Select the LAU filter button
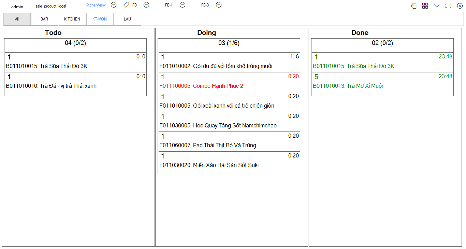This screenshot has height=249, width=466. point(127,19)
